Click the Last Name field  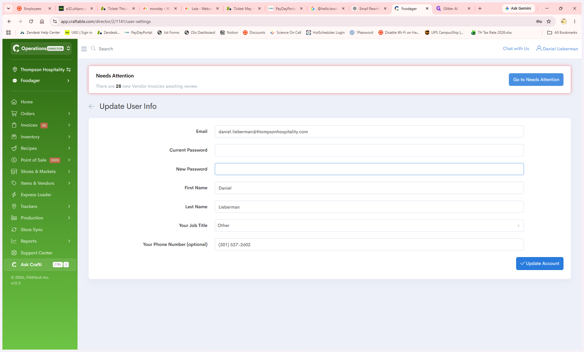tap(369, 207)
